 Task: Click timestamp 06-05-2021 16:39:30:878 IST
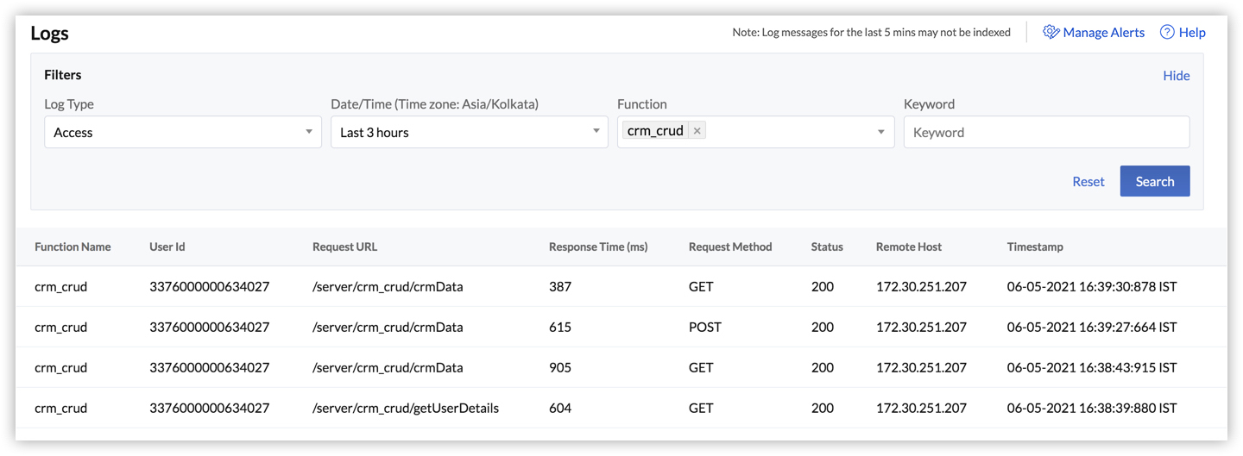tap(1092, 286)
